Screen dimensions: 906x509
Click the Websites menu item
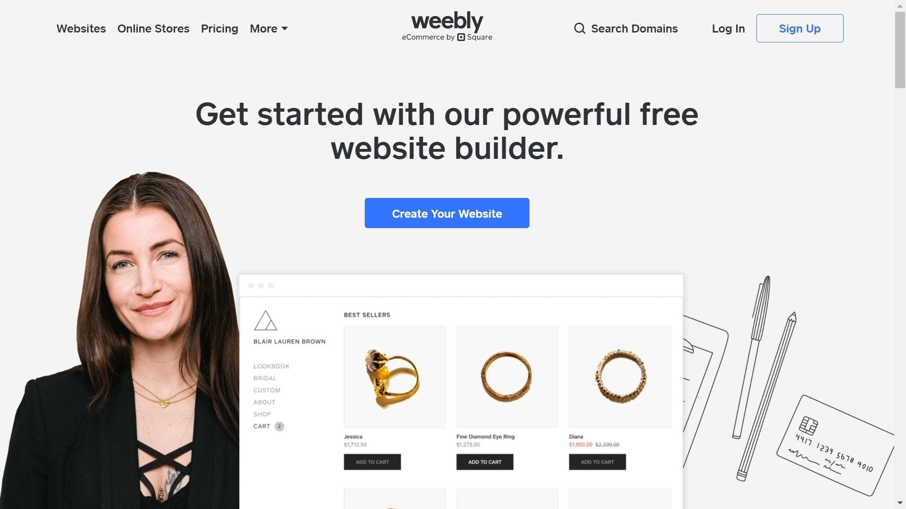click(x=81, y=28)
